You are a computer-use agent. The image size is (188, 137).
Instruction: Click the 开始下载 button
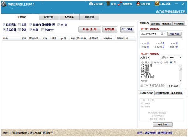pos(174,34)
